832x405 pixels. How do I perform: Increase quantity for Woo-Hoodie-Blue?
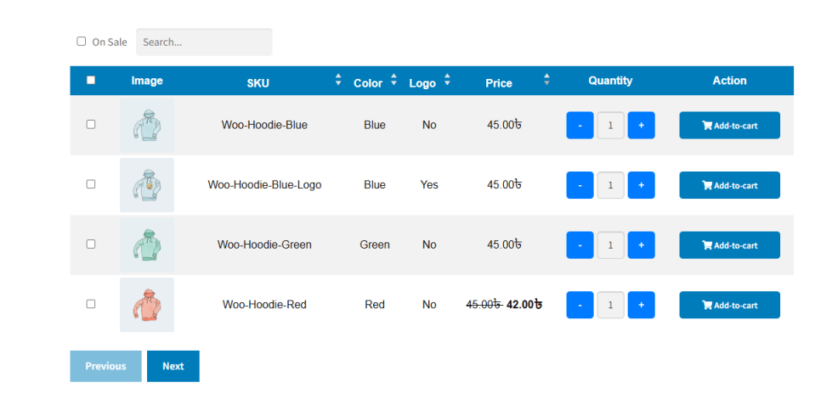point(641,125)
